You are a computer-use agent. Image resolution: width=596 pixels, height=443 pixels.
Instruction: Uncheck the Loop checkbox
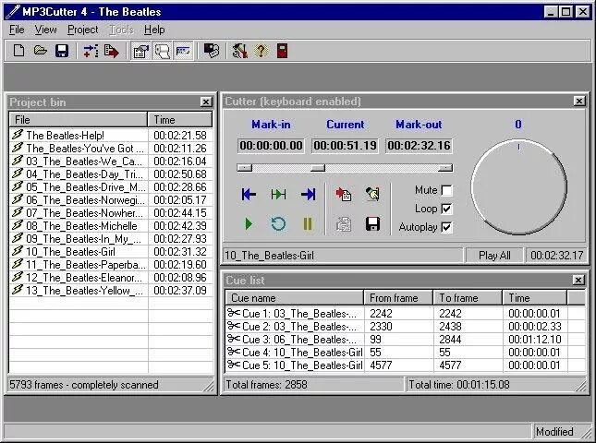pyautogui.click(x=446, y=209)
